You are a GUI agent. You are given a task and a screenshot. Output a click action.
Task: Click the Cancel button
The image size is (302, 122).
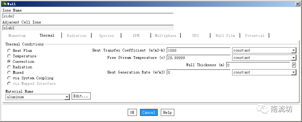tap(149, 113)
